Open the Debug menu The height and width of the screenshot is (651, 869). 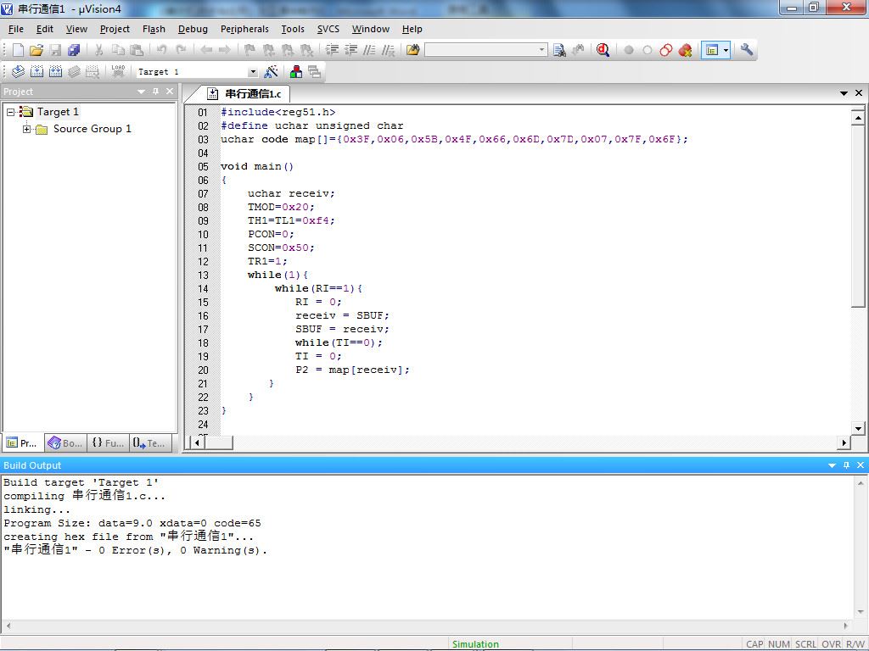coord(193,29)
